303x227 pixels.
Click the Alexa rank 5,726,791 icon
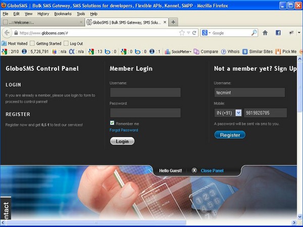pos(24,51)
